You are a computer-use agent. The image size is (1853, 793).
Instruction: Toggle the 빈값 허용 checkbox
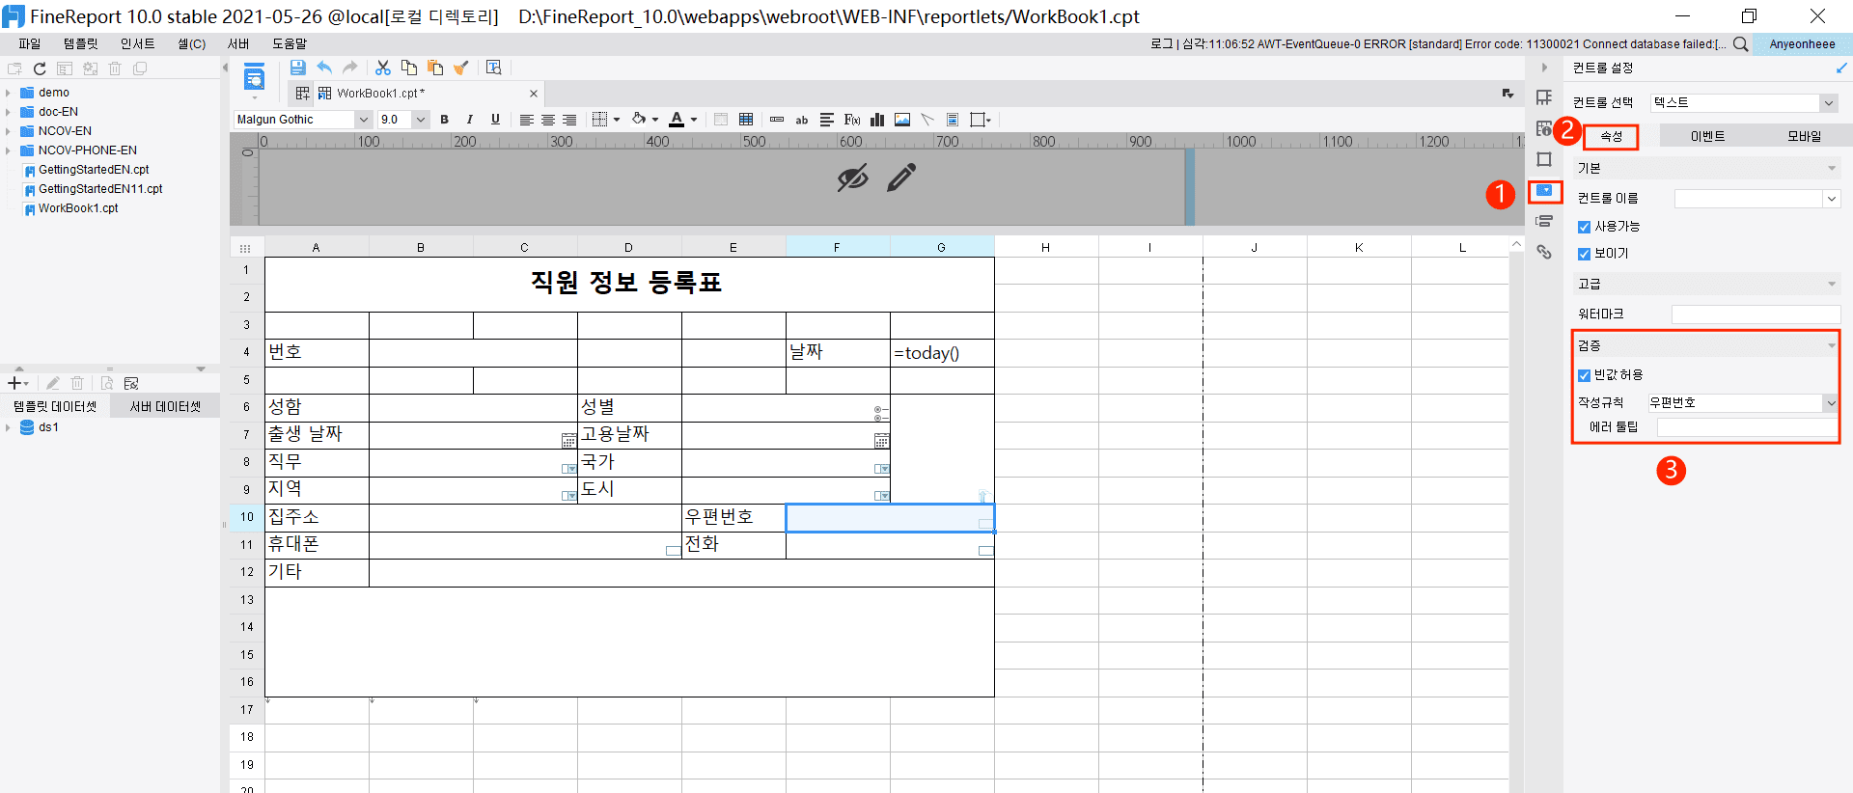click(x=1584, y=375)
